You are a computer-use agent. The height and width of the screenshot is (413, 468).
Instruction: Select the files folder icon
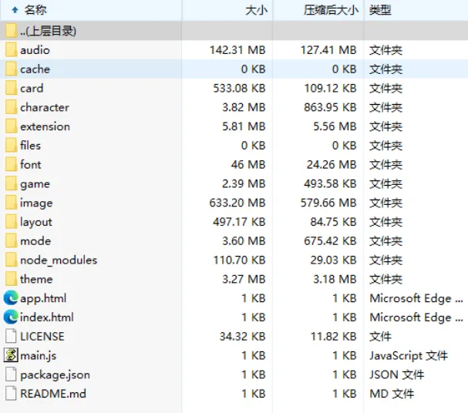[11, 145]
